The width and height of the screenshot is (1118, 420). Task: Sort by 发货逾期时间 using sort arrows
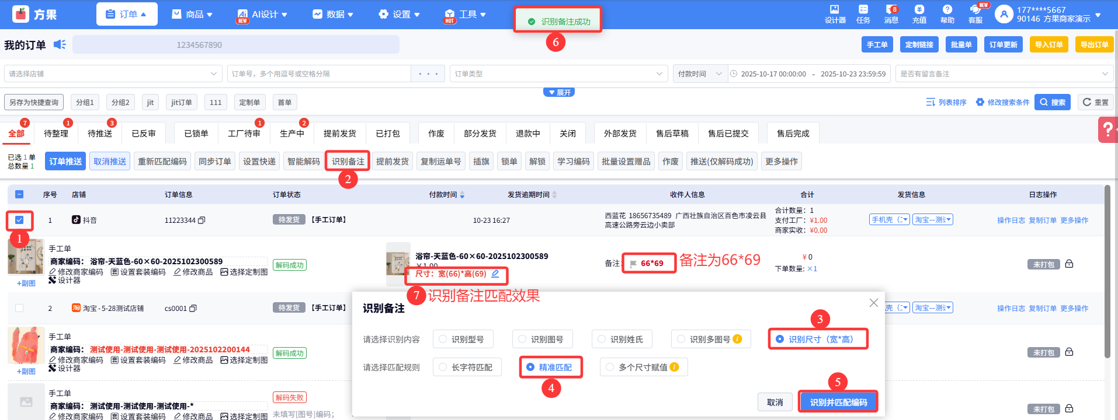tap(554, 195)
